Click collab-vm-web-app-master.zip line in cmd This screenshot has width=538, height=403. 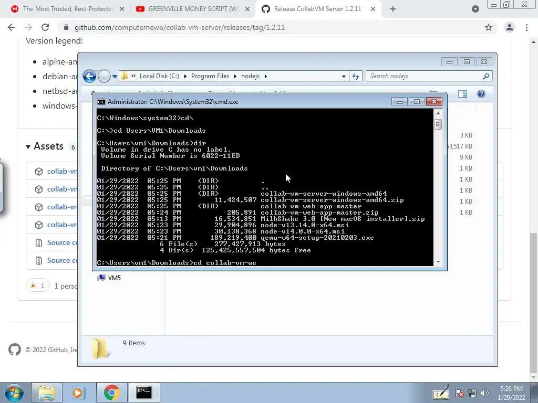pyautogui.click(x=237, y=213)
